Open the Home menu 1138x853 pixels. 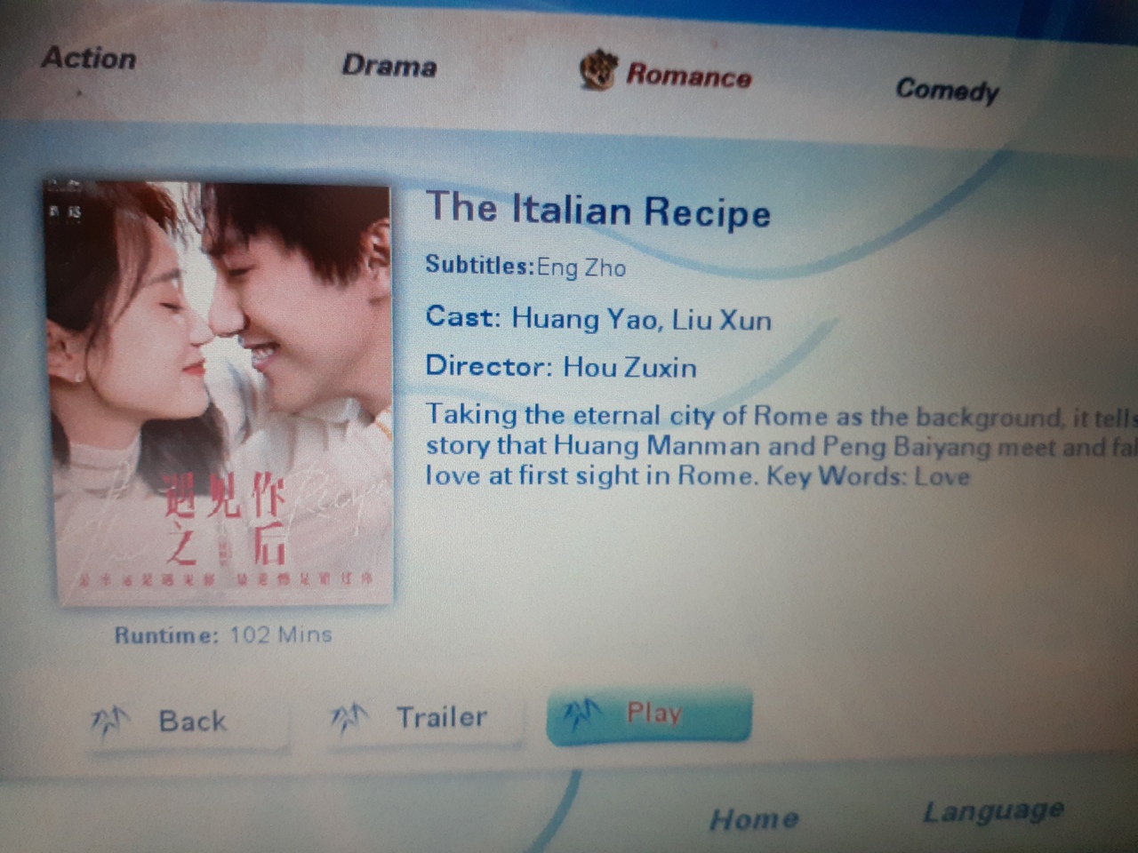coord(754,818)
